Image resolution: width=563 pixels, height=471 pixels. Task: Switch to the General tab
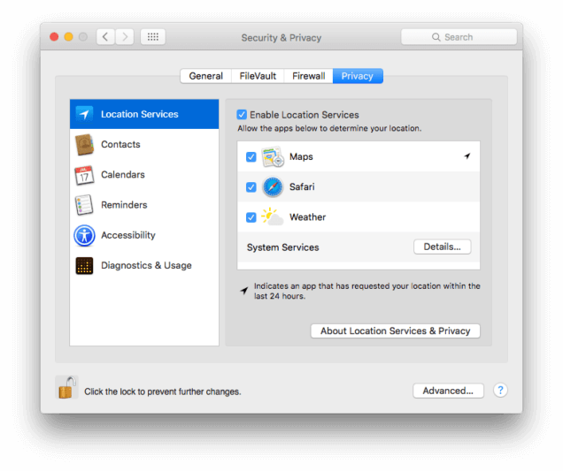[205, 76]
